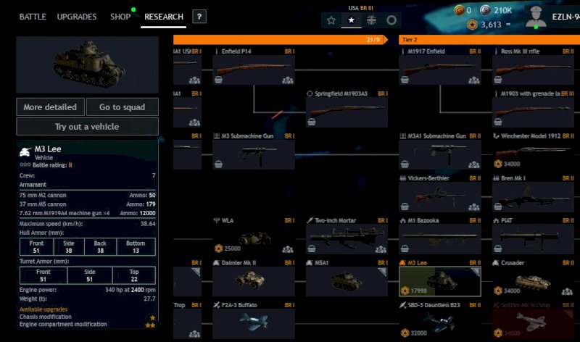Click the player profile avatar icon

536,17
